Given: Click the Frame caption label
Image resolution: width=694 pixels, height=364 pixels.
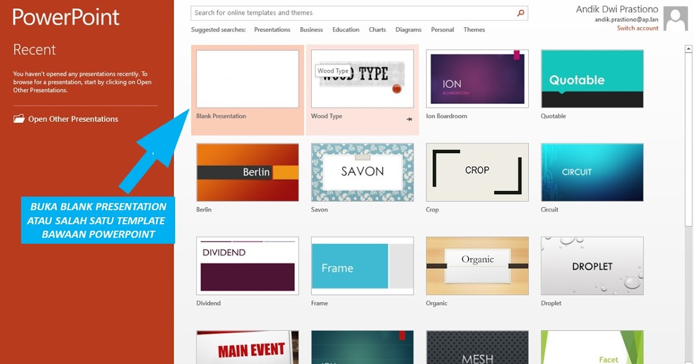Looking at the screenshot, I should pos(319,303).
